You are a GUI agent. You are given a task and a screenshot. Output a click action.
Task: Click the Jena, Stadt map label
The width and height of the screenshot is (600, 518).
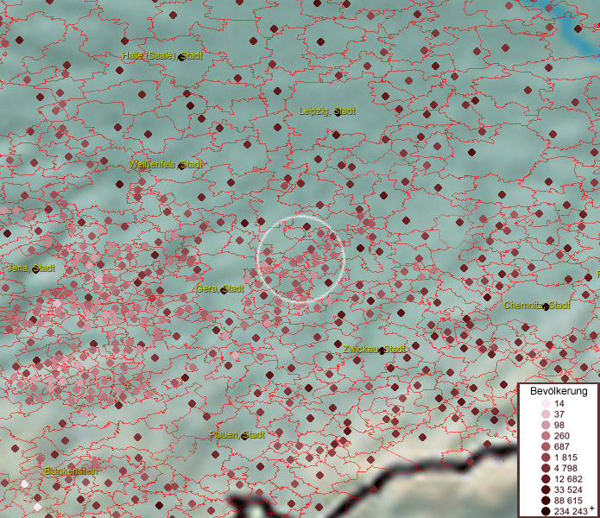(x=31, y=268)
